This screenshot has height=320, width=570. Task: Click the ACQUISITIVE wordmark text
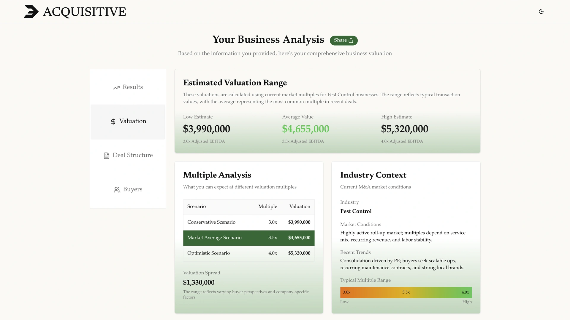coord(85,12)
